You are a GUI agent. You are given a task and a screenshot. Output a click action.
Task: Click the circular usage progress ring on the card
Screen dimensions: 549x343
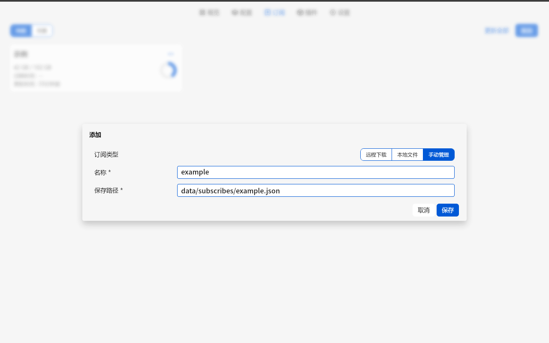pos(169,70)
